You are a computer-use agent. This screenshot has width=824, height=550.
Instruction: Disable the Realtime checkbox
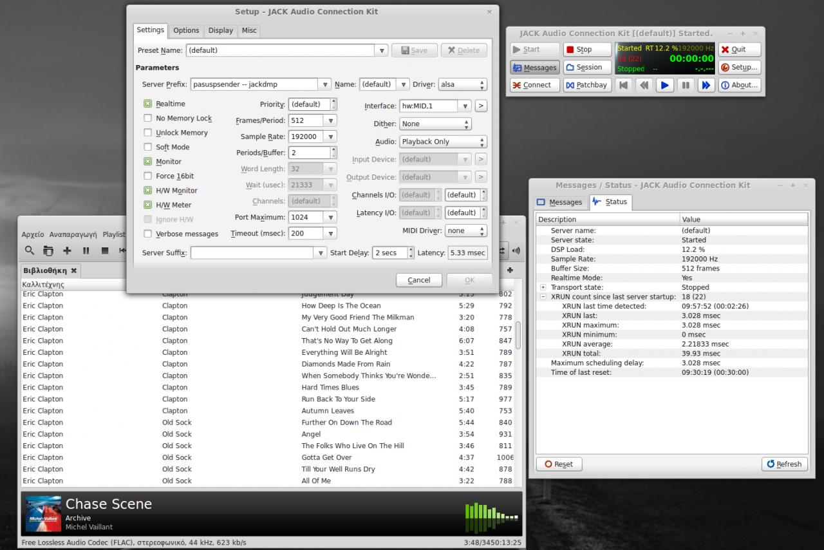tap(148, 104)
